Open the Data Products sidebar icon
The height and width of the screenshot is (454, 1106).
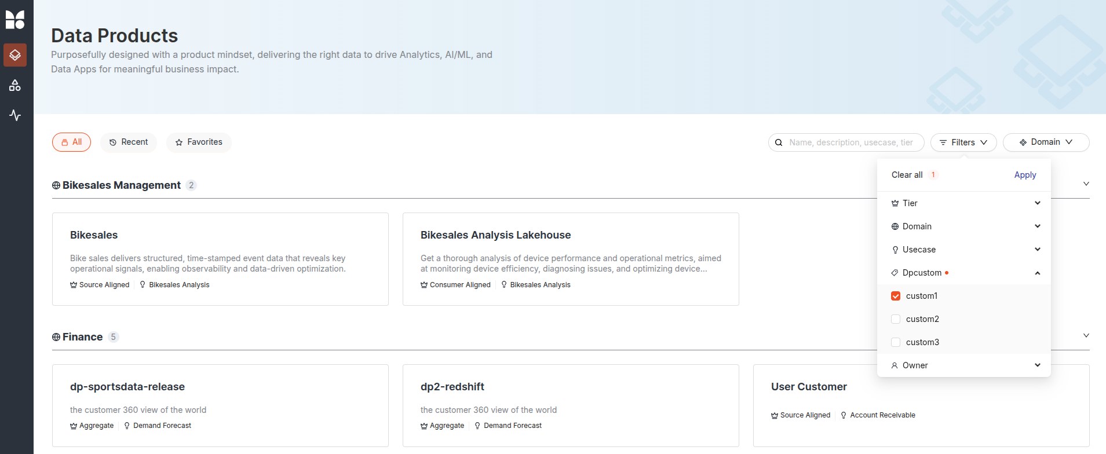pos(15,55)
